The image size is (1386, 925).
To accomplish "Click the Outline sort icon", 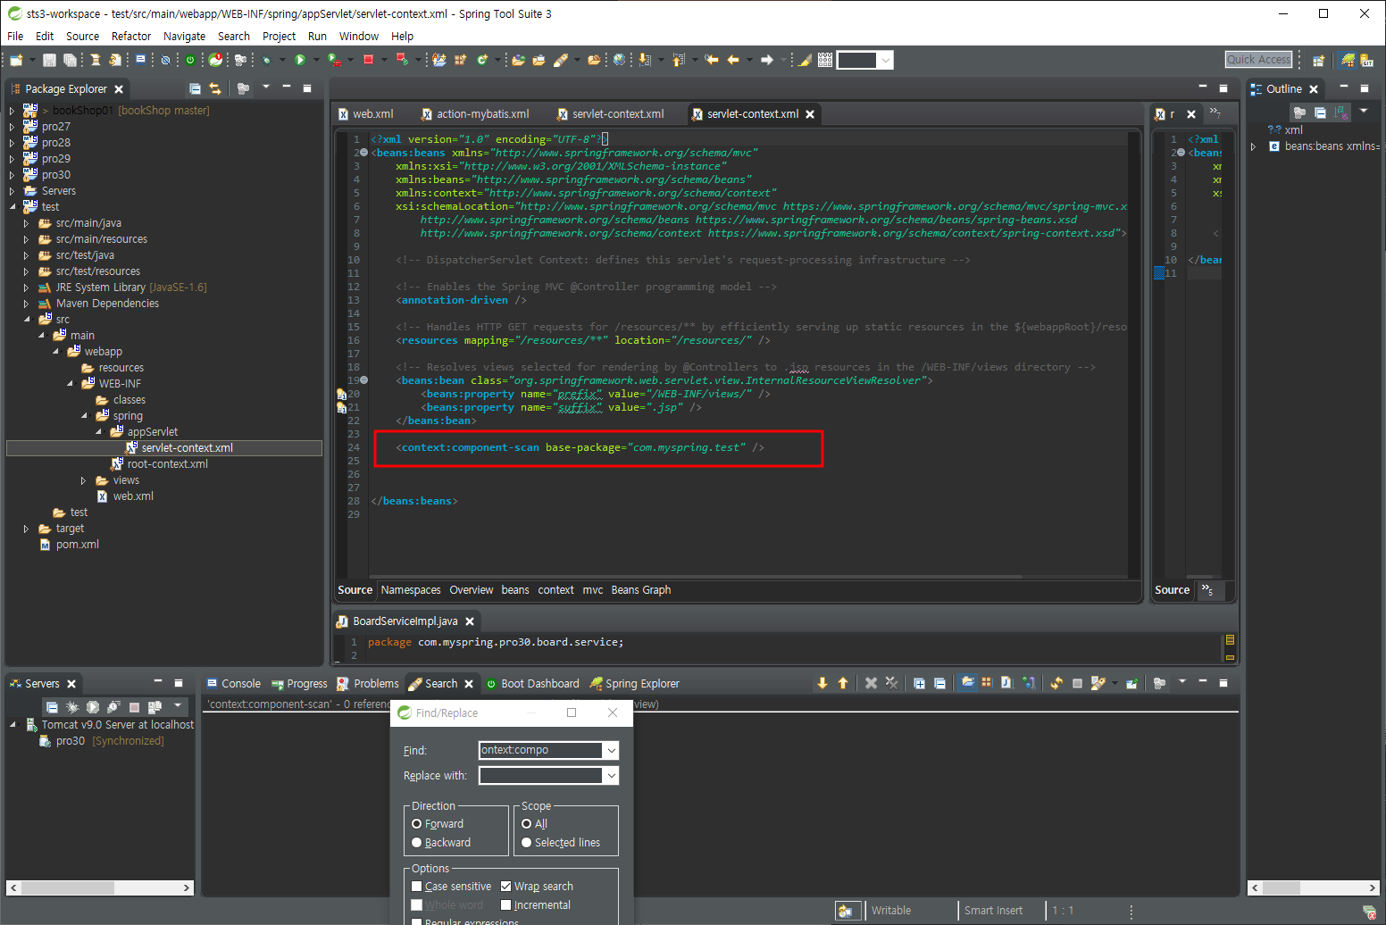I will click(x=1341, y=112).
